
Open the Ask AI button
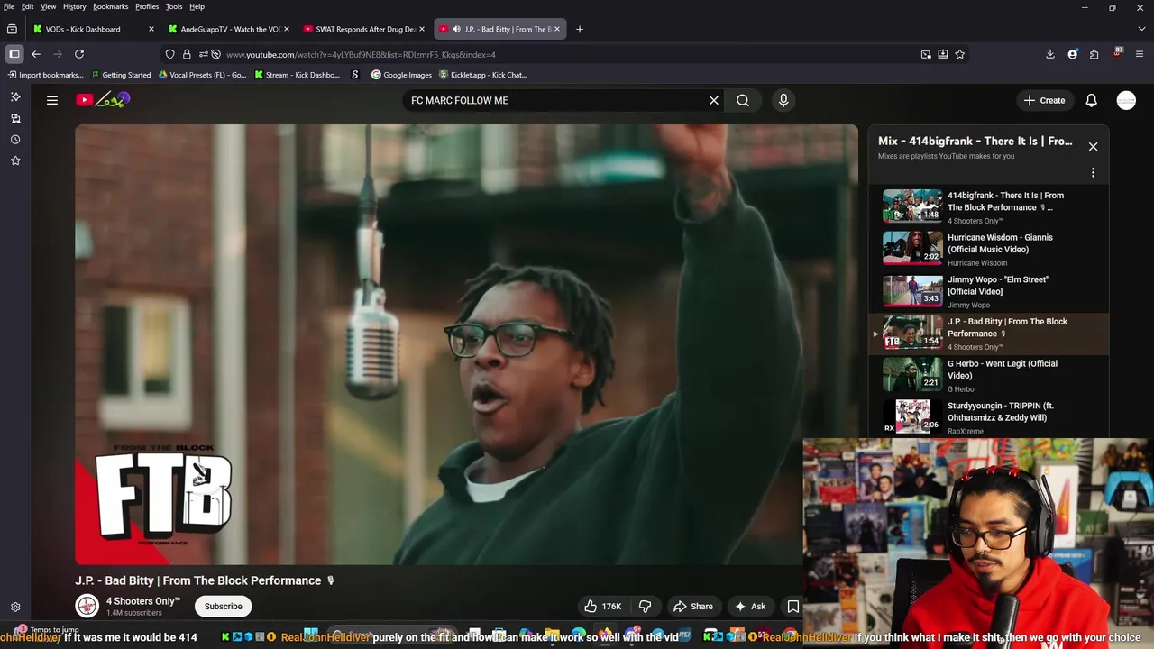click(750, 606)
